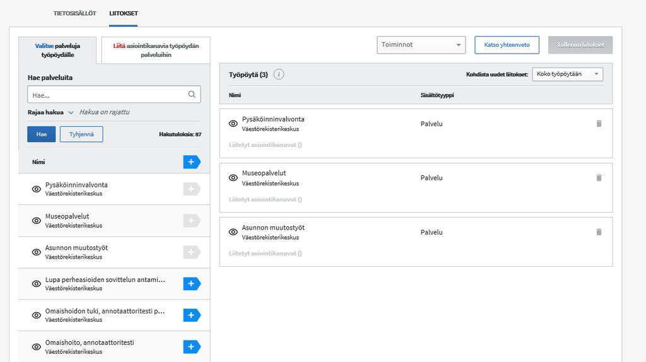The image size is (646, 362).
Task: Click Sisältötyyppi column header
Action: (437, 95)
